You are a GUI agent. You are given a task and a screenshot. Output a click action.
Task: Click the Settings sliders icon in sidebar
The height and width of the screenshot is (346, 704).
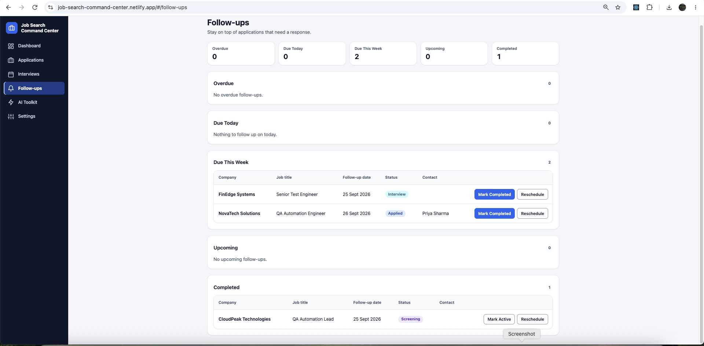pyautogui.click(x=11, y=116)
